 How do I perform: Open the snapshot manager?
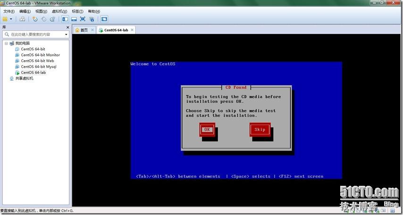coord(52,19)
